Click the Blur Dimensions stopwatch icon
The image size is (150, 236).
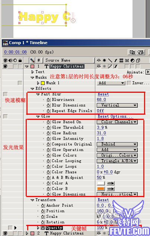tap(48, 105)
